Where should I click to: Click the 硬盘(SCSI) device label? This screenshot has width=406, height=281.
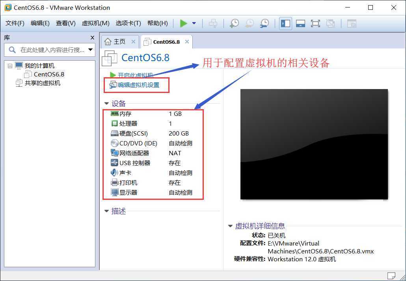(134, 133)
